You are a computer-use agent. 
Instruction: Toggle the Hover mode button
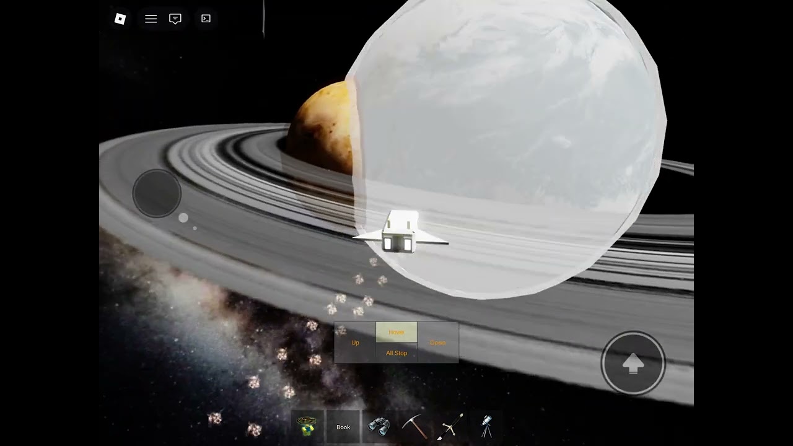coord(396,332)
